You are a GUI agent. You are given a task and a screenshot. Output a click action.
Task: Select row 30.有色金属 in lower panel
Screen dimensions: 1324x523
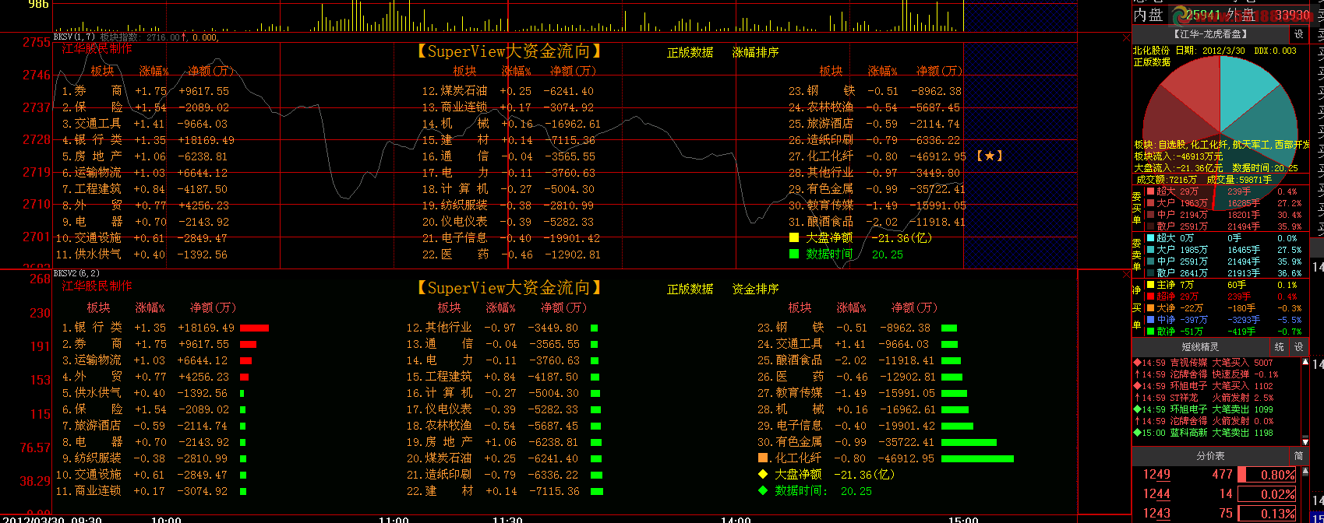[x=877, y=442]
